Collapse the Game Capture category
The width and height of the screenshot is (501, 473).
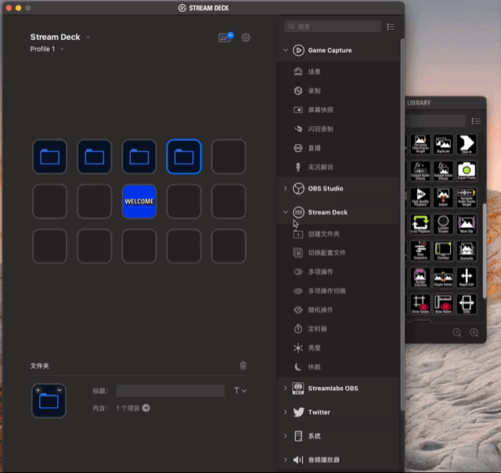point(285,50)
